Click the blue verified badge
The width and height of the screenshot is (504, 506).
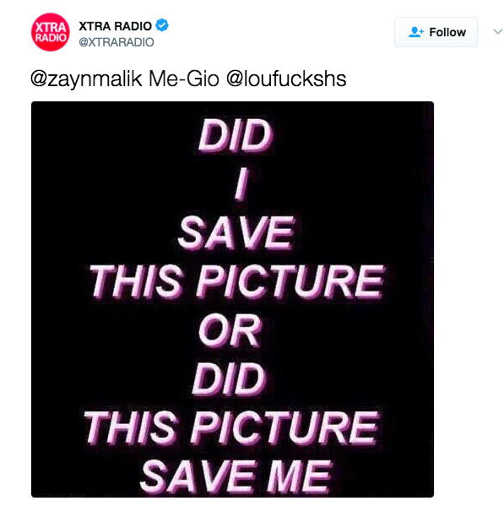click(x=162, y=25)
